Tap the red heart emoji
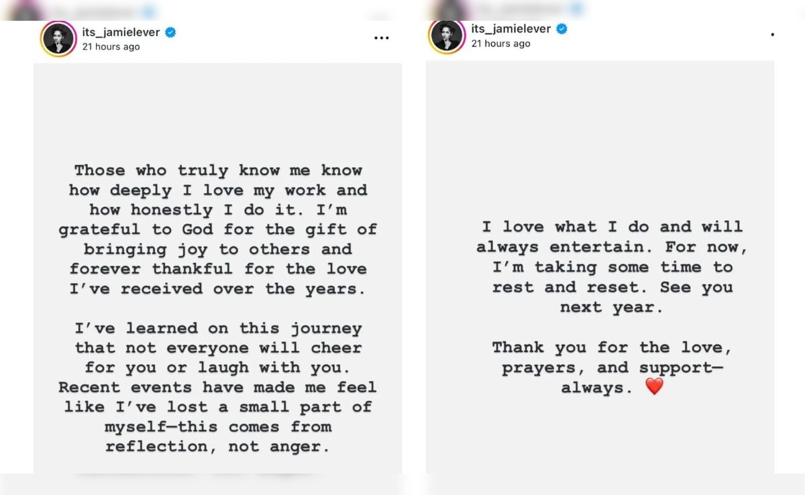The height and width of the screenshot is (495, 805). pos(653,386)
